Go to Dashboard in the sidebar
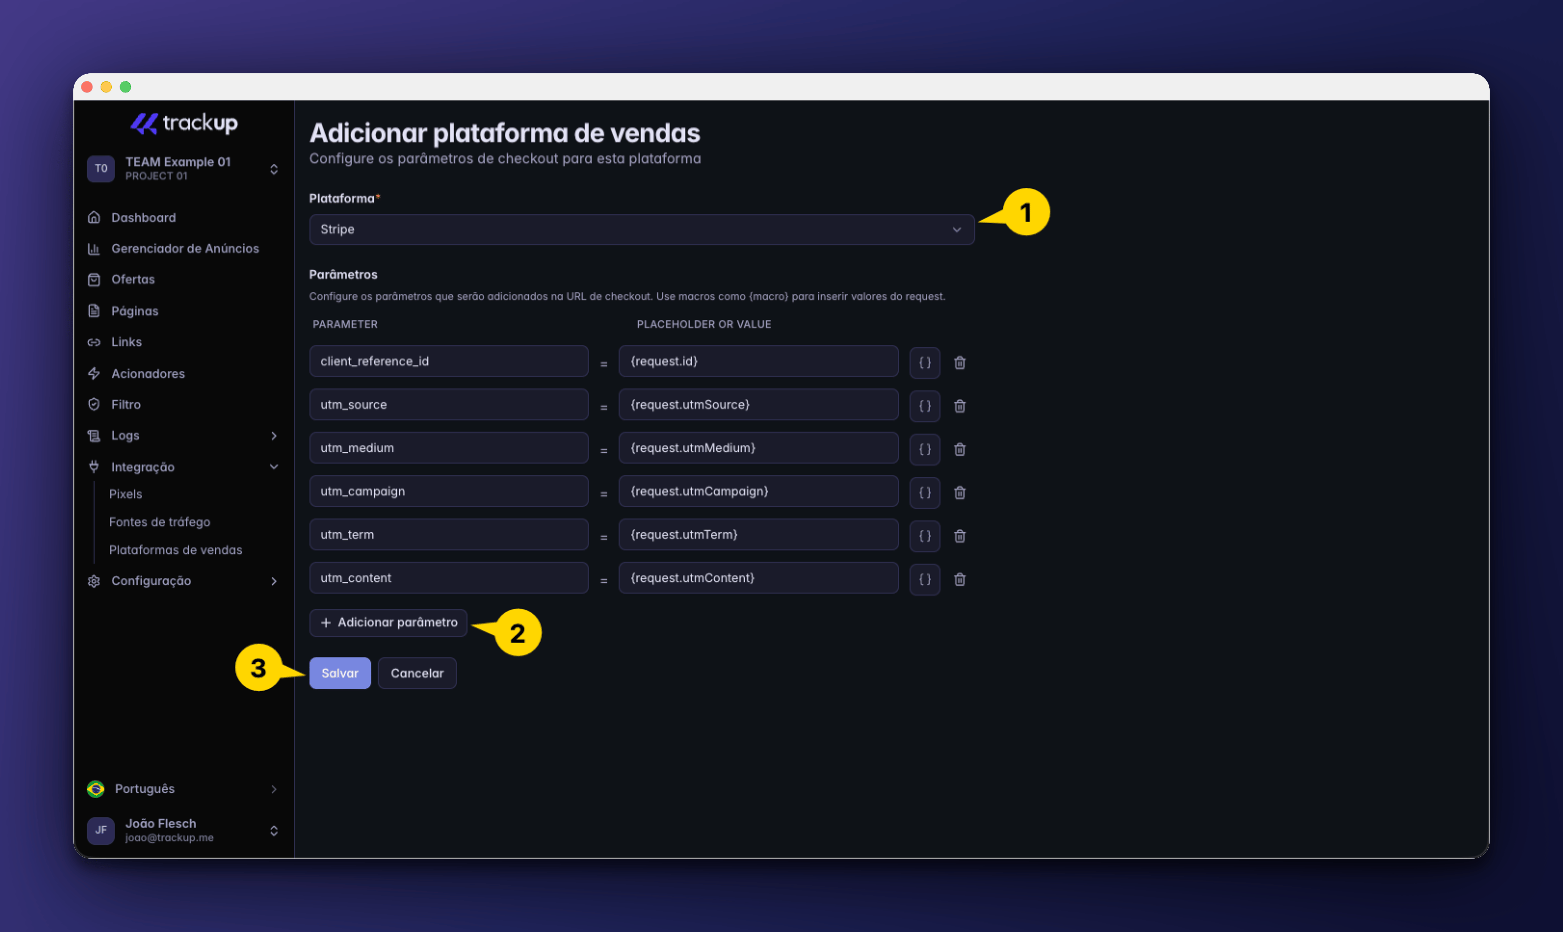Screen dimensions: 1563x932 point(143,217)
